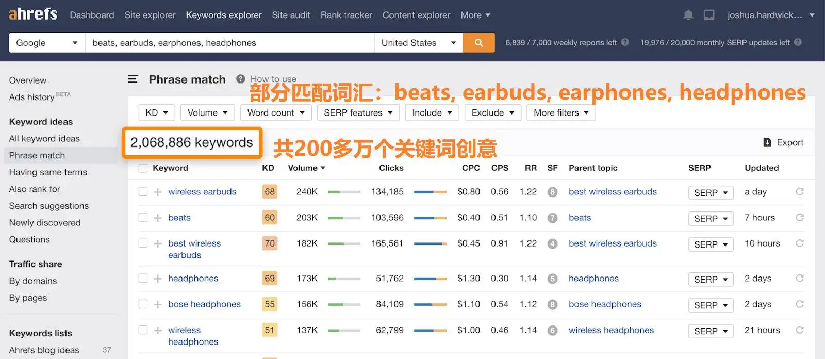Select the bose headphones checkbox

[x=143, y=304]
